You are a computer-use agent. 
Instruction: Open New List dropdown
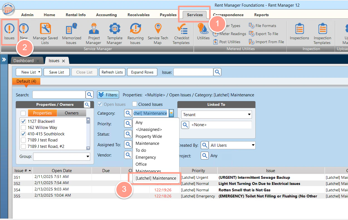tap(29, 72)
